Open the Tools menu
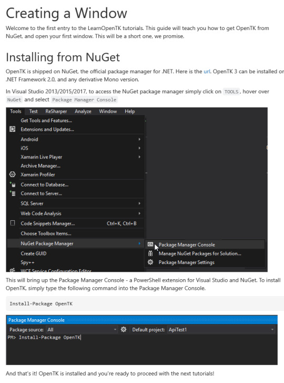Image resolution: width=284 pixels, height=383 pixels. [16, 111]
